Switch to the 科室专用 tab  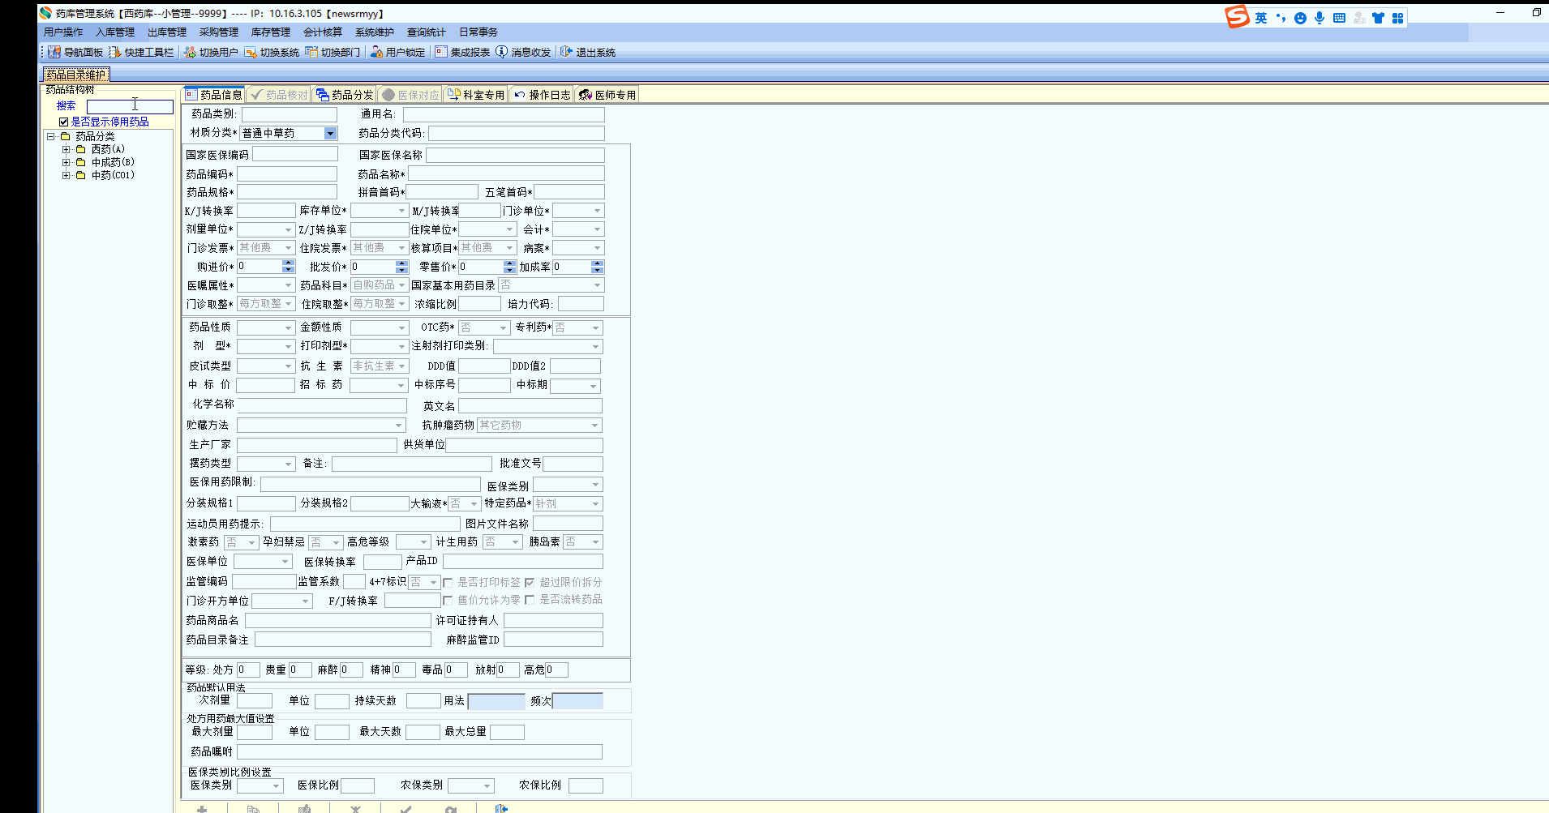[x=476, y=95]
